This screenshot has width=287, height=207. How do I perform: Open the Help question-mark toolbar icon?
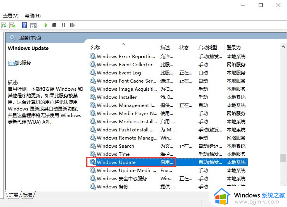pos(24,25)
